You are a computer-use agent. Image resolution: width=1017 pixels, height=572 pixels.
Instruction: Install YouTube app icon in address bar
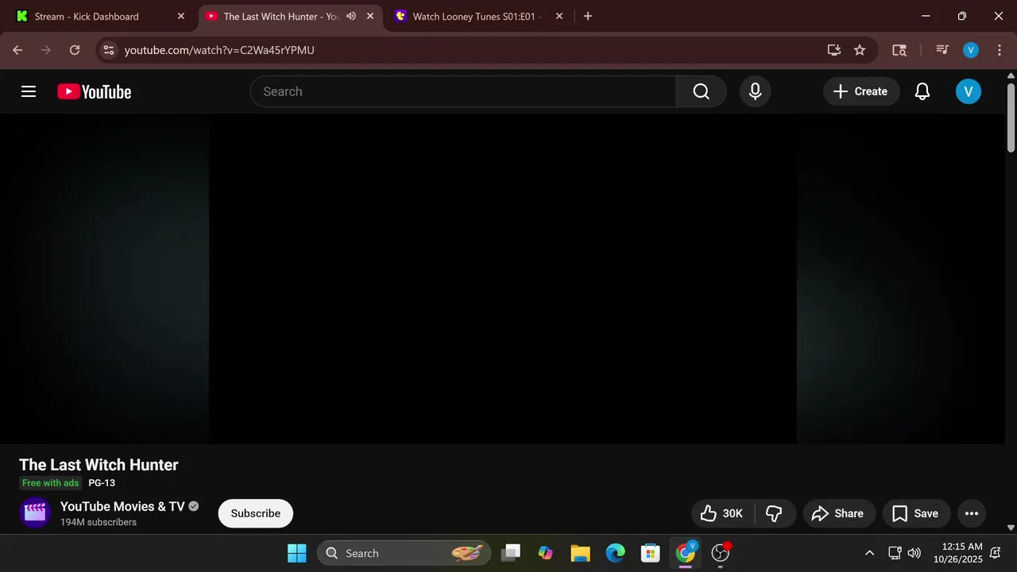click(833, 50)
